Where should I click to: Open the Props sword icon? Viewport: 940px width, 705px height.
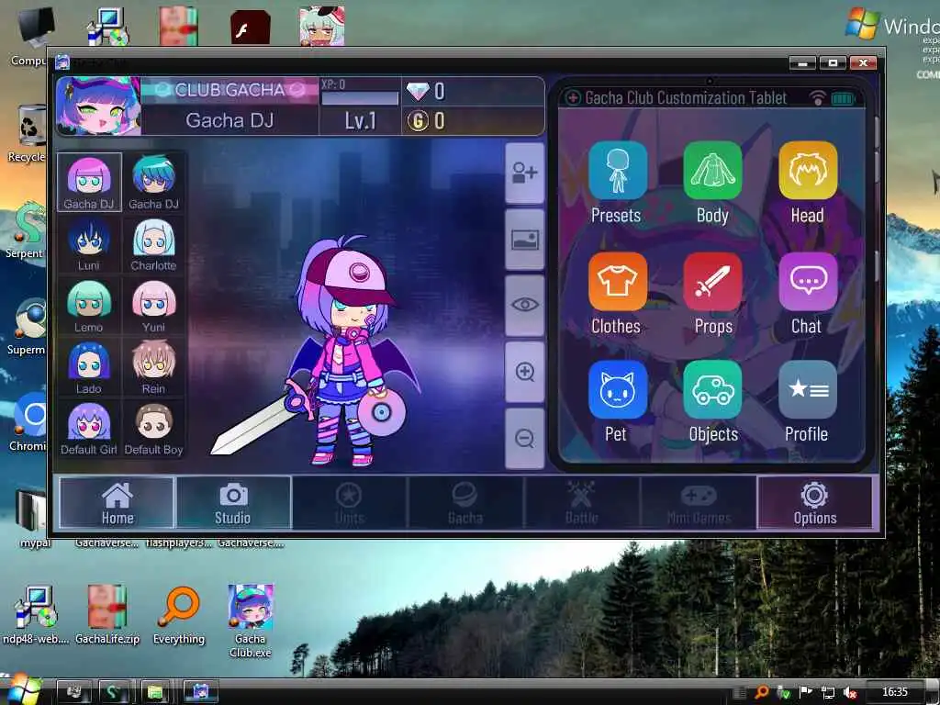pyautogui.click(x=712, y=281)
